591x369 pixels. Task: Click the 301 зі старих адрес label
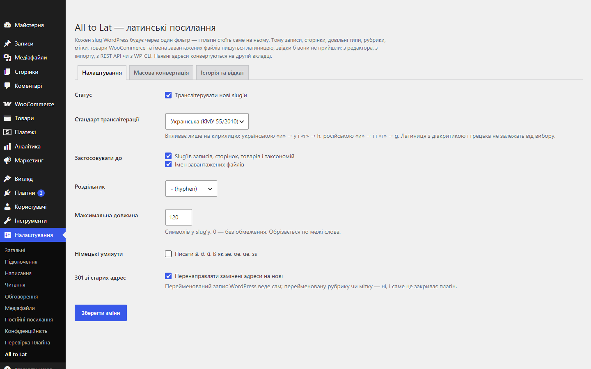100,278
